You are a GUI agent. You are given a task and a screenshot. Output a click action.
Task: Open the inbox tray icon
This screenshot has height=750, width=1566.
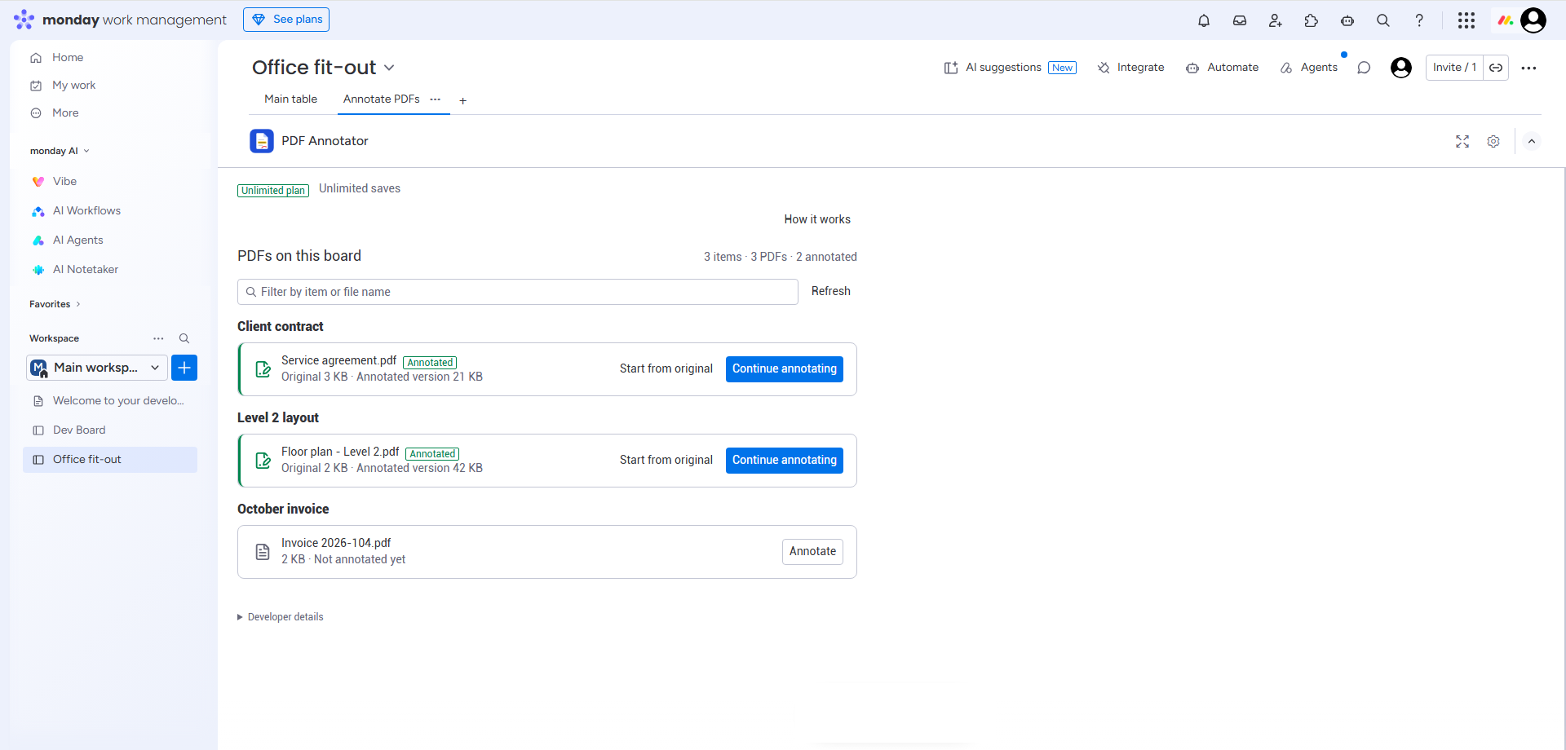[x=1240, y=20]
